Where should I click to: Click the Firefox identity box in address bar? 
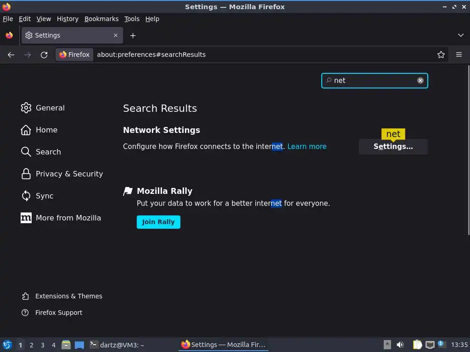click(x=75, y=55)
